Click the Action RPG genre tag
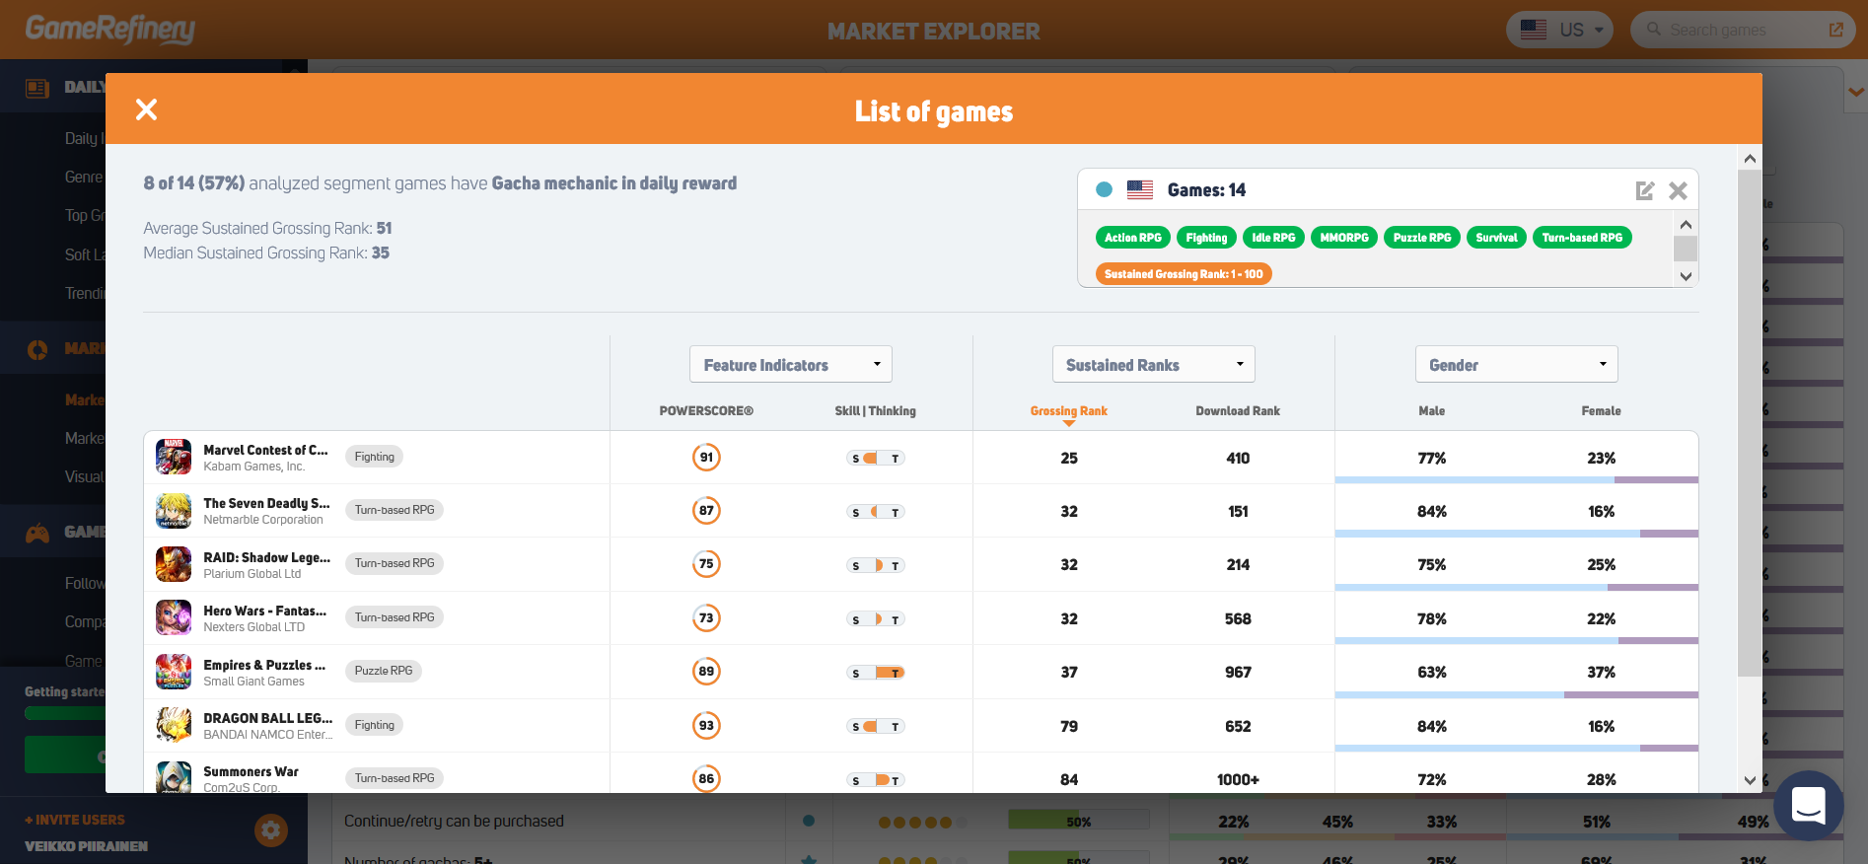Viewport: 1868px width, 864px height. [x=1133, y=238]
